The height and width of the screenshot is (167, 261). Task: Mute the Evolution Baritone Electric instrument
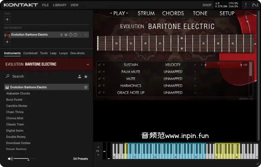click(x=66, y=35)
